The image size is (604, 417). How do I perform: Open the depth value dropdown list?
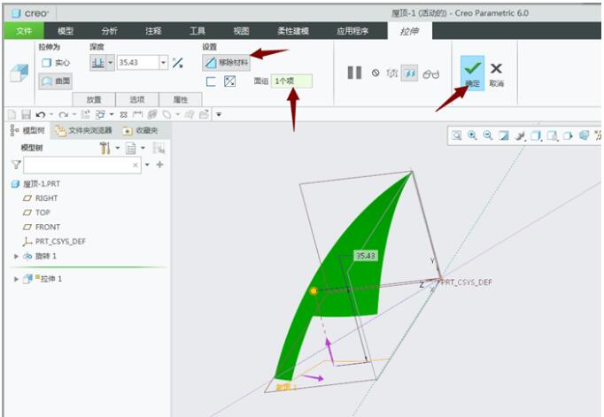point(164,62)
